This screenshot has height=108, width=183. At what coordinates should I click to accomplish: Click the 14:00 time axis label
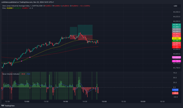pyautogui.click(x=66, y=102)
